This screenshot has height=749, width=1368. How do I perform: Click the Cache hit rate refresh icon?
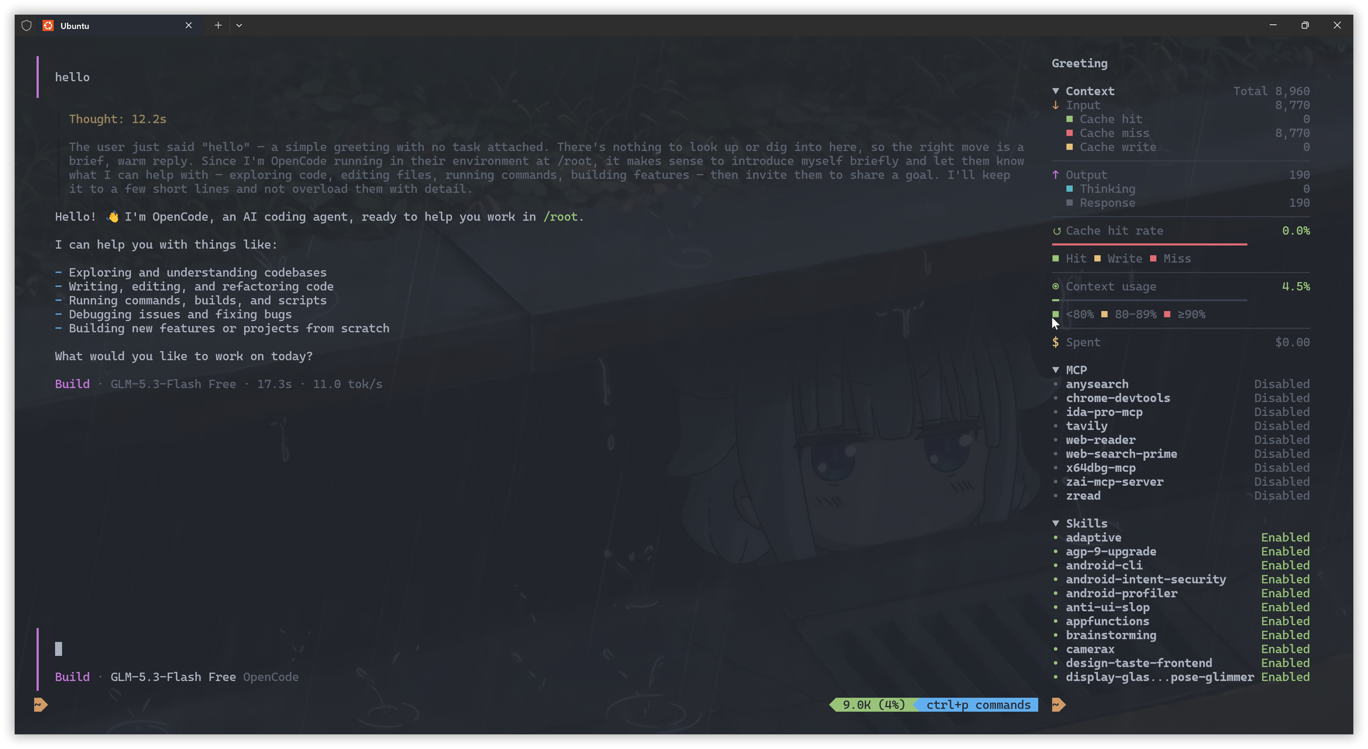tap(1056, 231)
